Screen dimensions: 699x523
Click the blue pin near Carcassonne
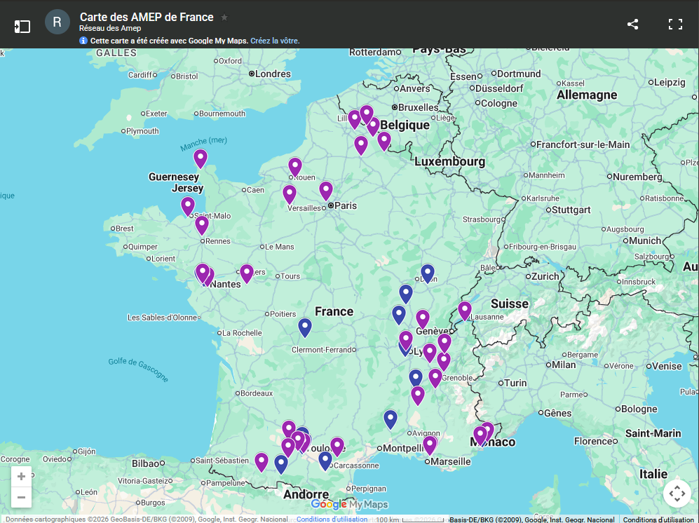click(x=325, y=460)
